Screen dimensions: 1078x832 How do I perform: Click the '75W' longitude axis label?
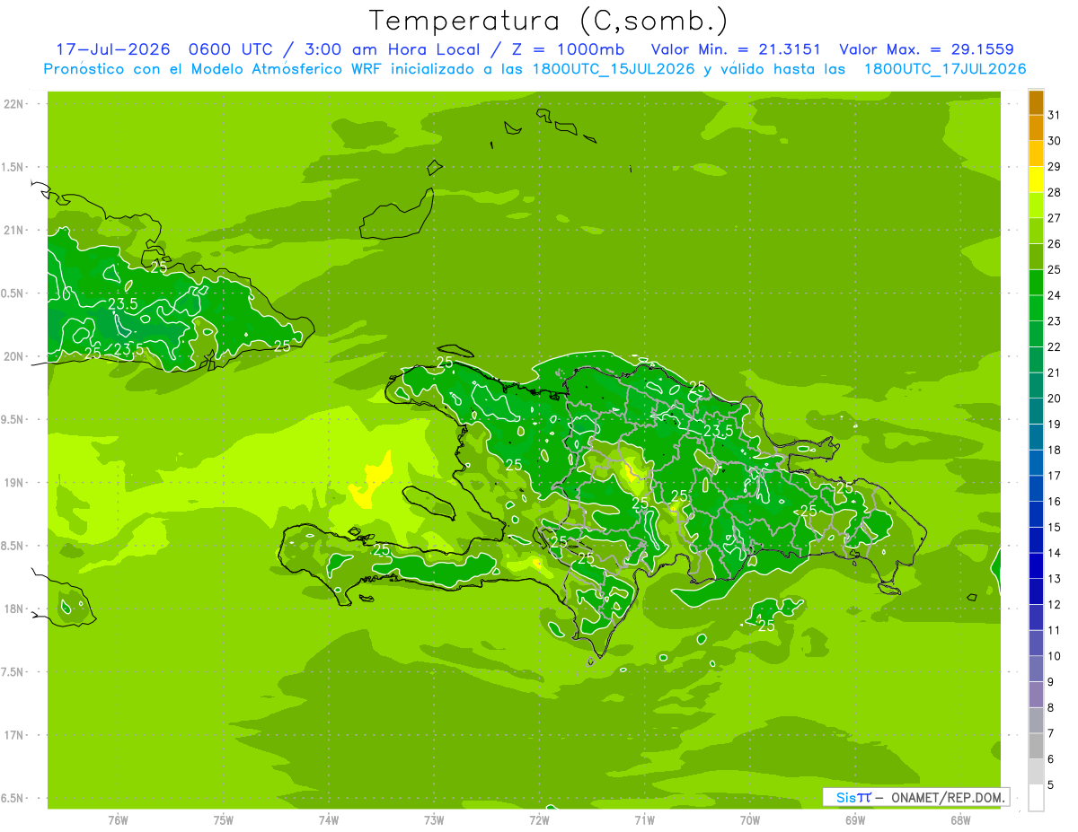(224, 820)
